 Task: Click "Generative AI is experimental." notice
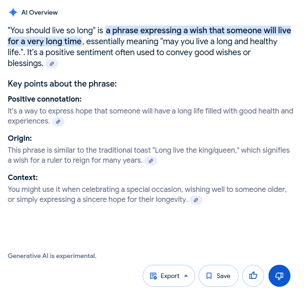pyautogui.click(x=52, y=256)
